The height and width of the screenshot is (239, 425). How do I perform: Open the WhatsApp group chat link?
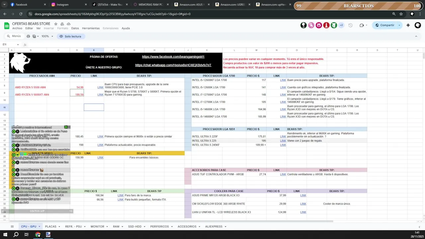[173, 65]
